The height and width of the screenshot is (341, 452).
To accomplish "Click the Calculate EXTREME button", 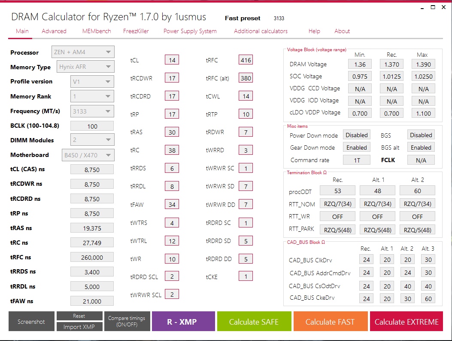I will [x=406, y=321].
